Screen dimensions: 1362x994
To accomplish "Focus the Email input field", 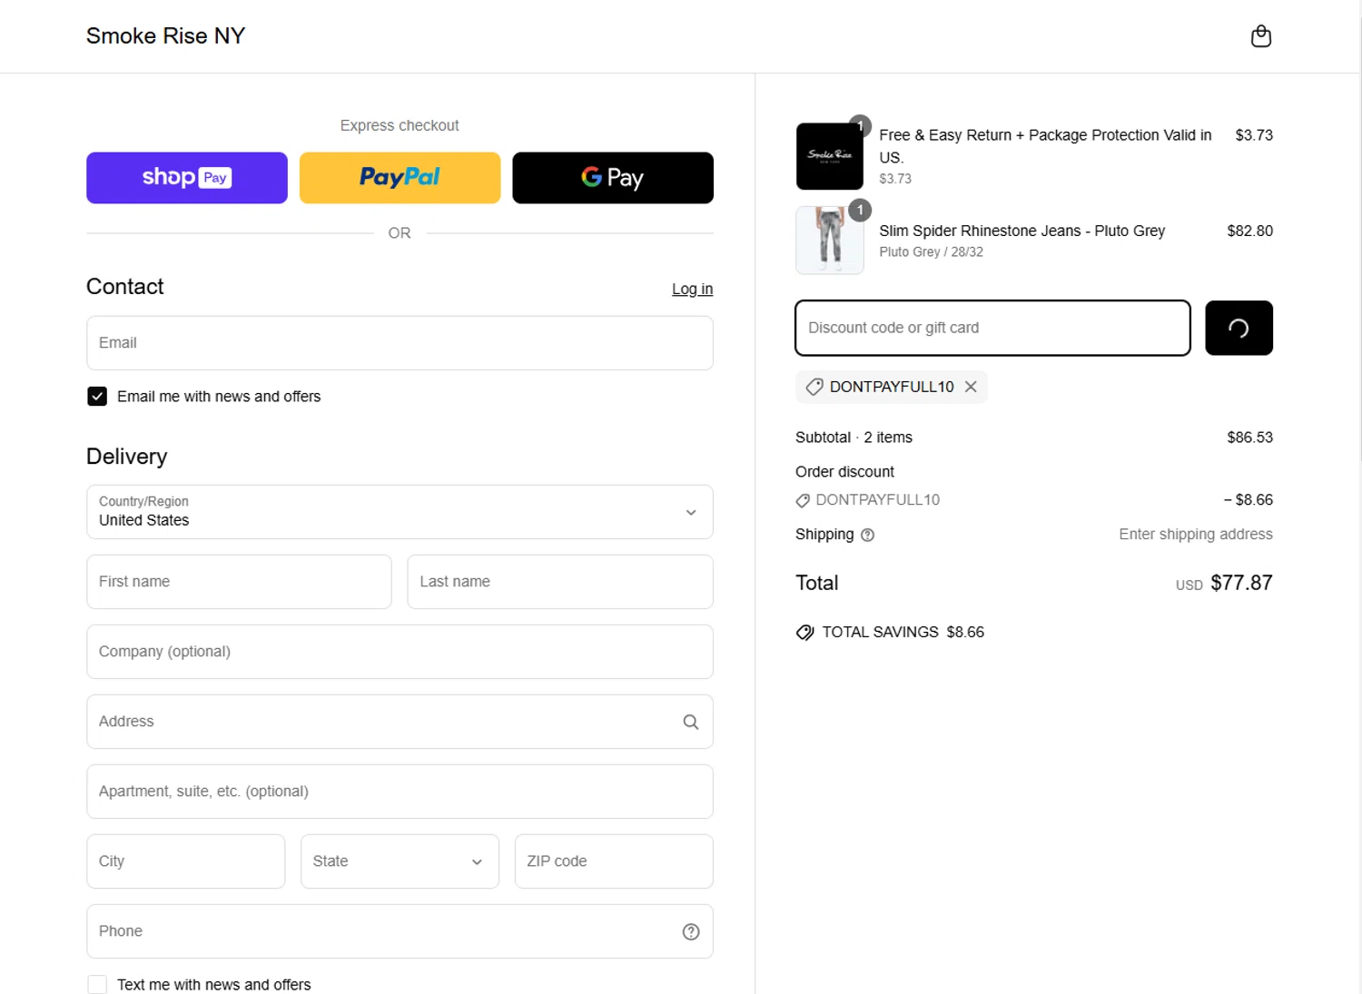I will (400, 343).
